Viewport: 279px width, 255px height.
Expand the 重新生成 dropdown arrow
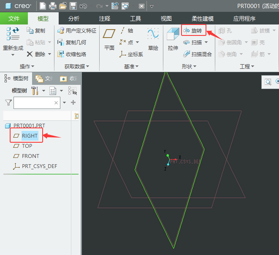click(x=13, y=55)
